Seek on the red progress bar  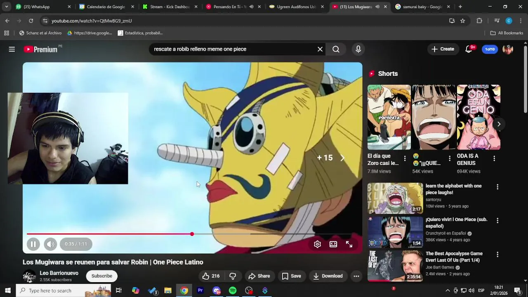point(192,234)
